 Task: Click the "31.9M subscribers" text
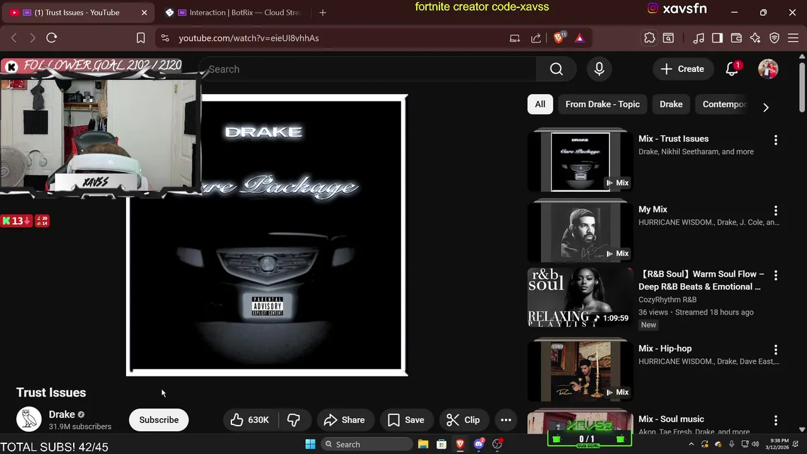[x=80, y=427]
